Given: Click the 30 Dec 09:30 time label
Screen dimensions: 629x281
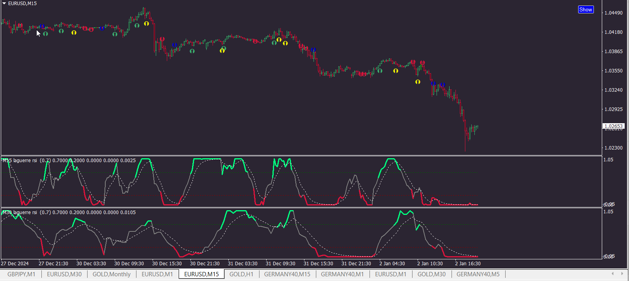Looking at the screenshot, I should click(x=129, y=264).
